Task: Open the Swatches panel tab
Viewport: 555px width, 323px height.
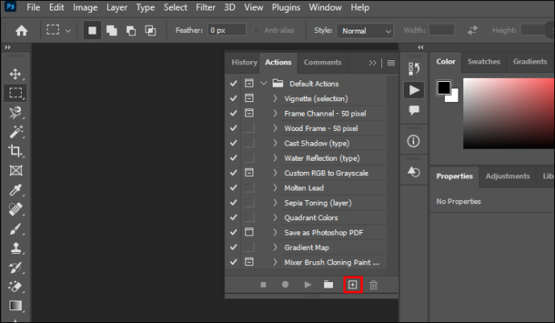Action: coord(483,62)
